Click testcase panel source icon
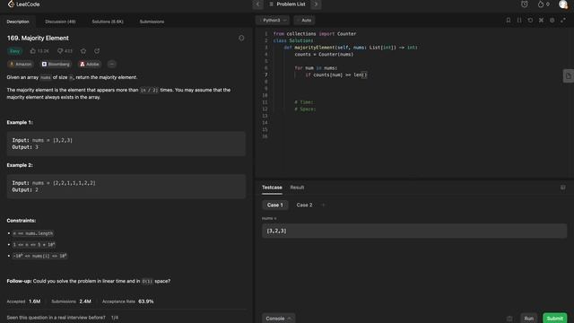 [x=563, y=188]
